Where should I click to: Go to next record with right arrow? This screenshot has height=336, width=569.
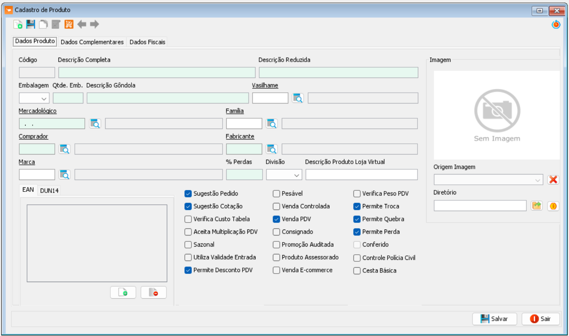(94, 24)
